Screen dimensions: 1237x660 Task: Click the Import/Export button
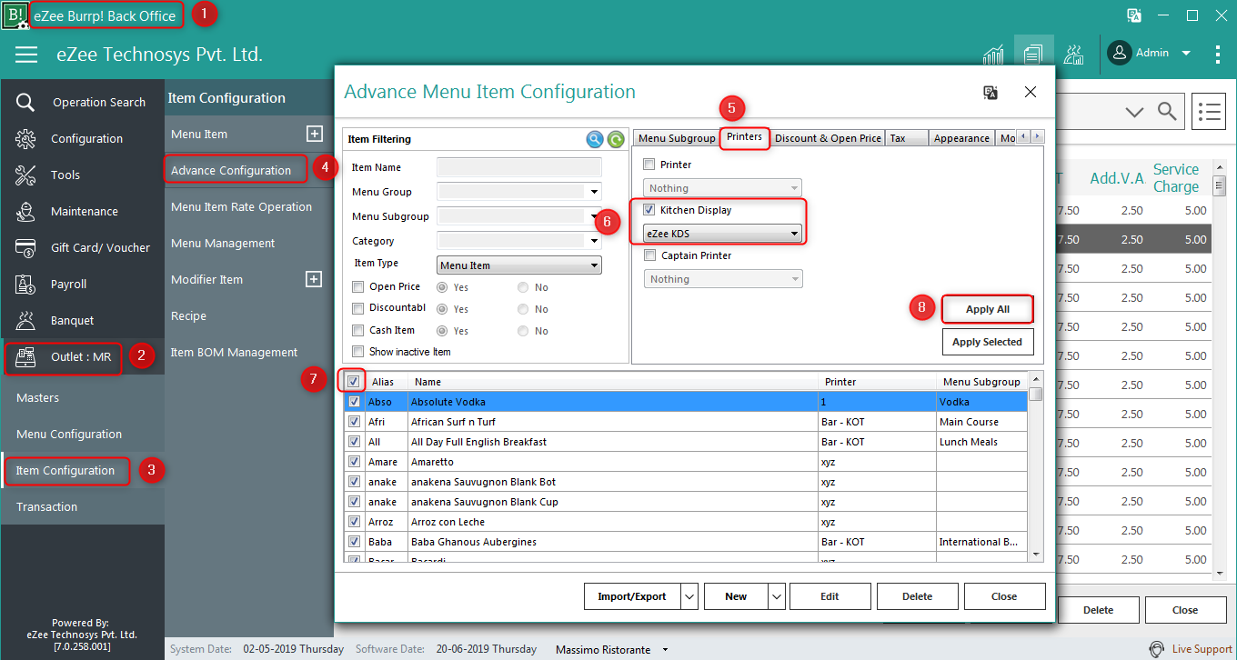[632, 596]
